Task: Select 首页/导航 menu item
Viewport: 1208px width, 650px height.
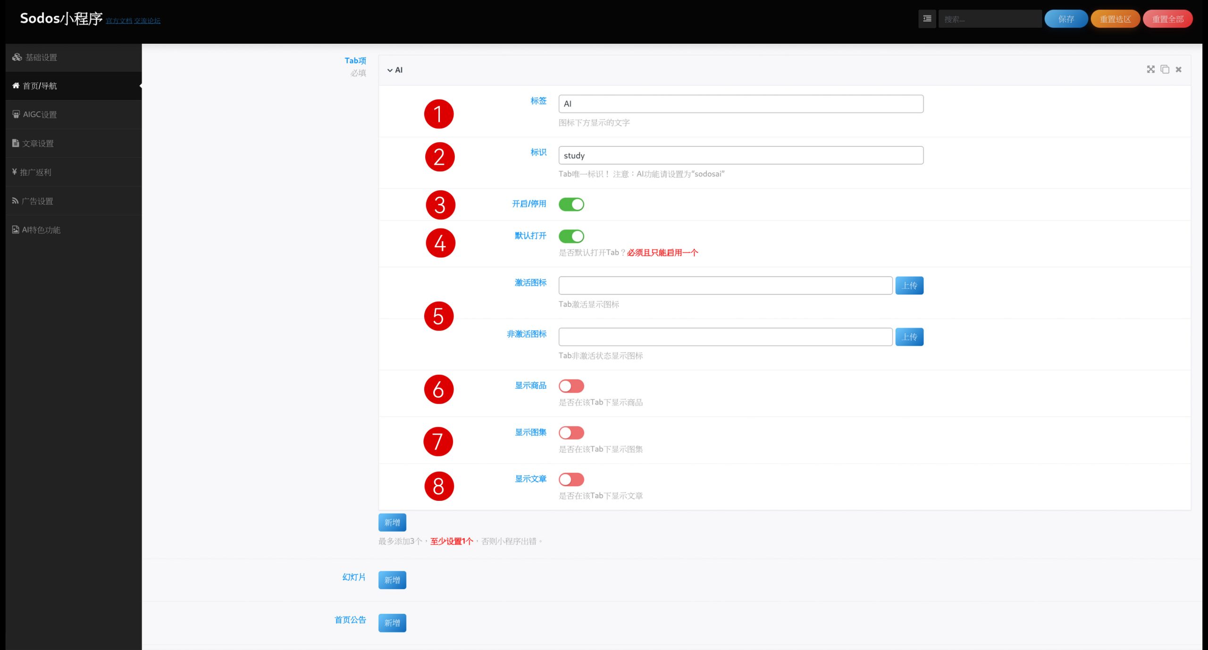Action: tap(40, 86)
